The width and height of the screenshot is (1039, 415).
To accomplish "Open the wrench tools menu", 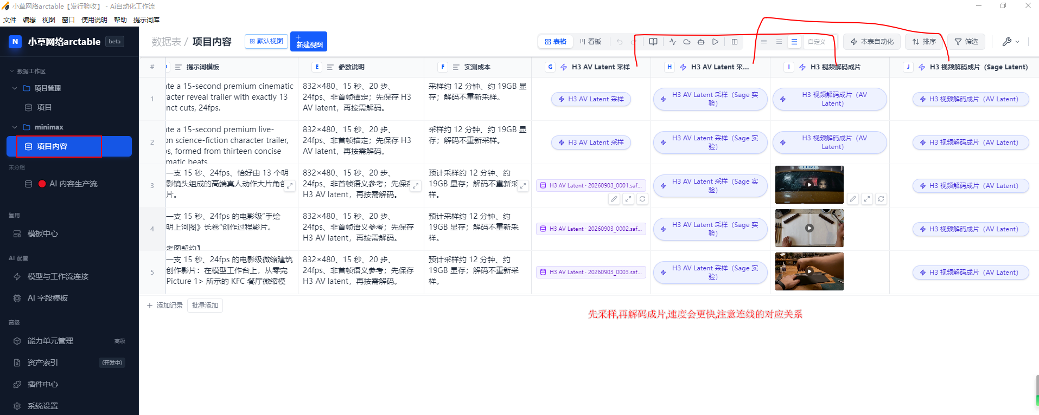I will click(1010, 42).
